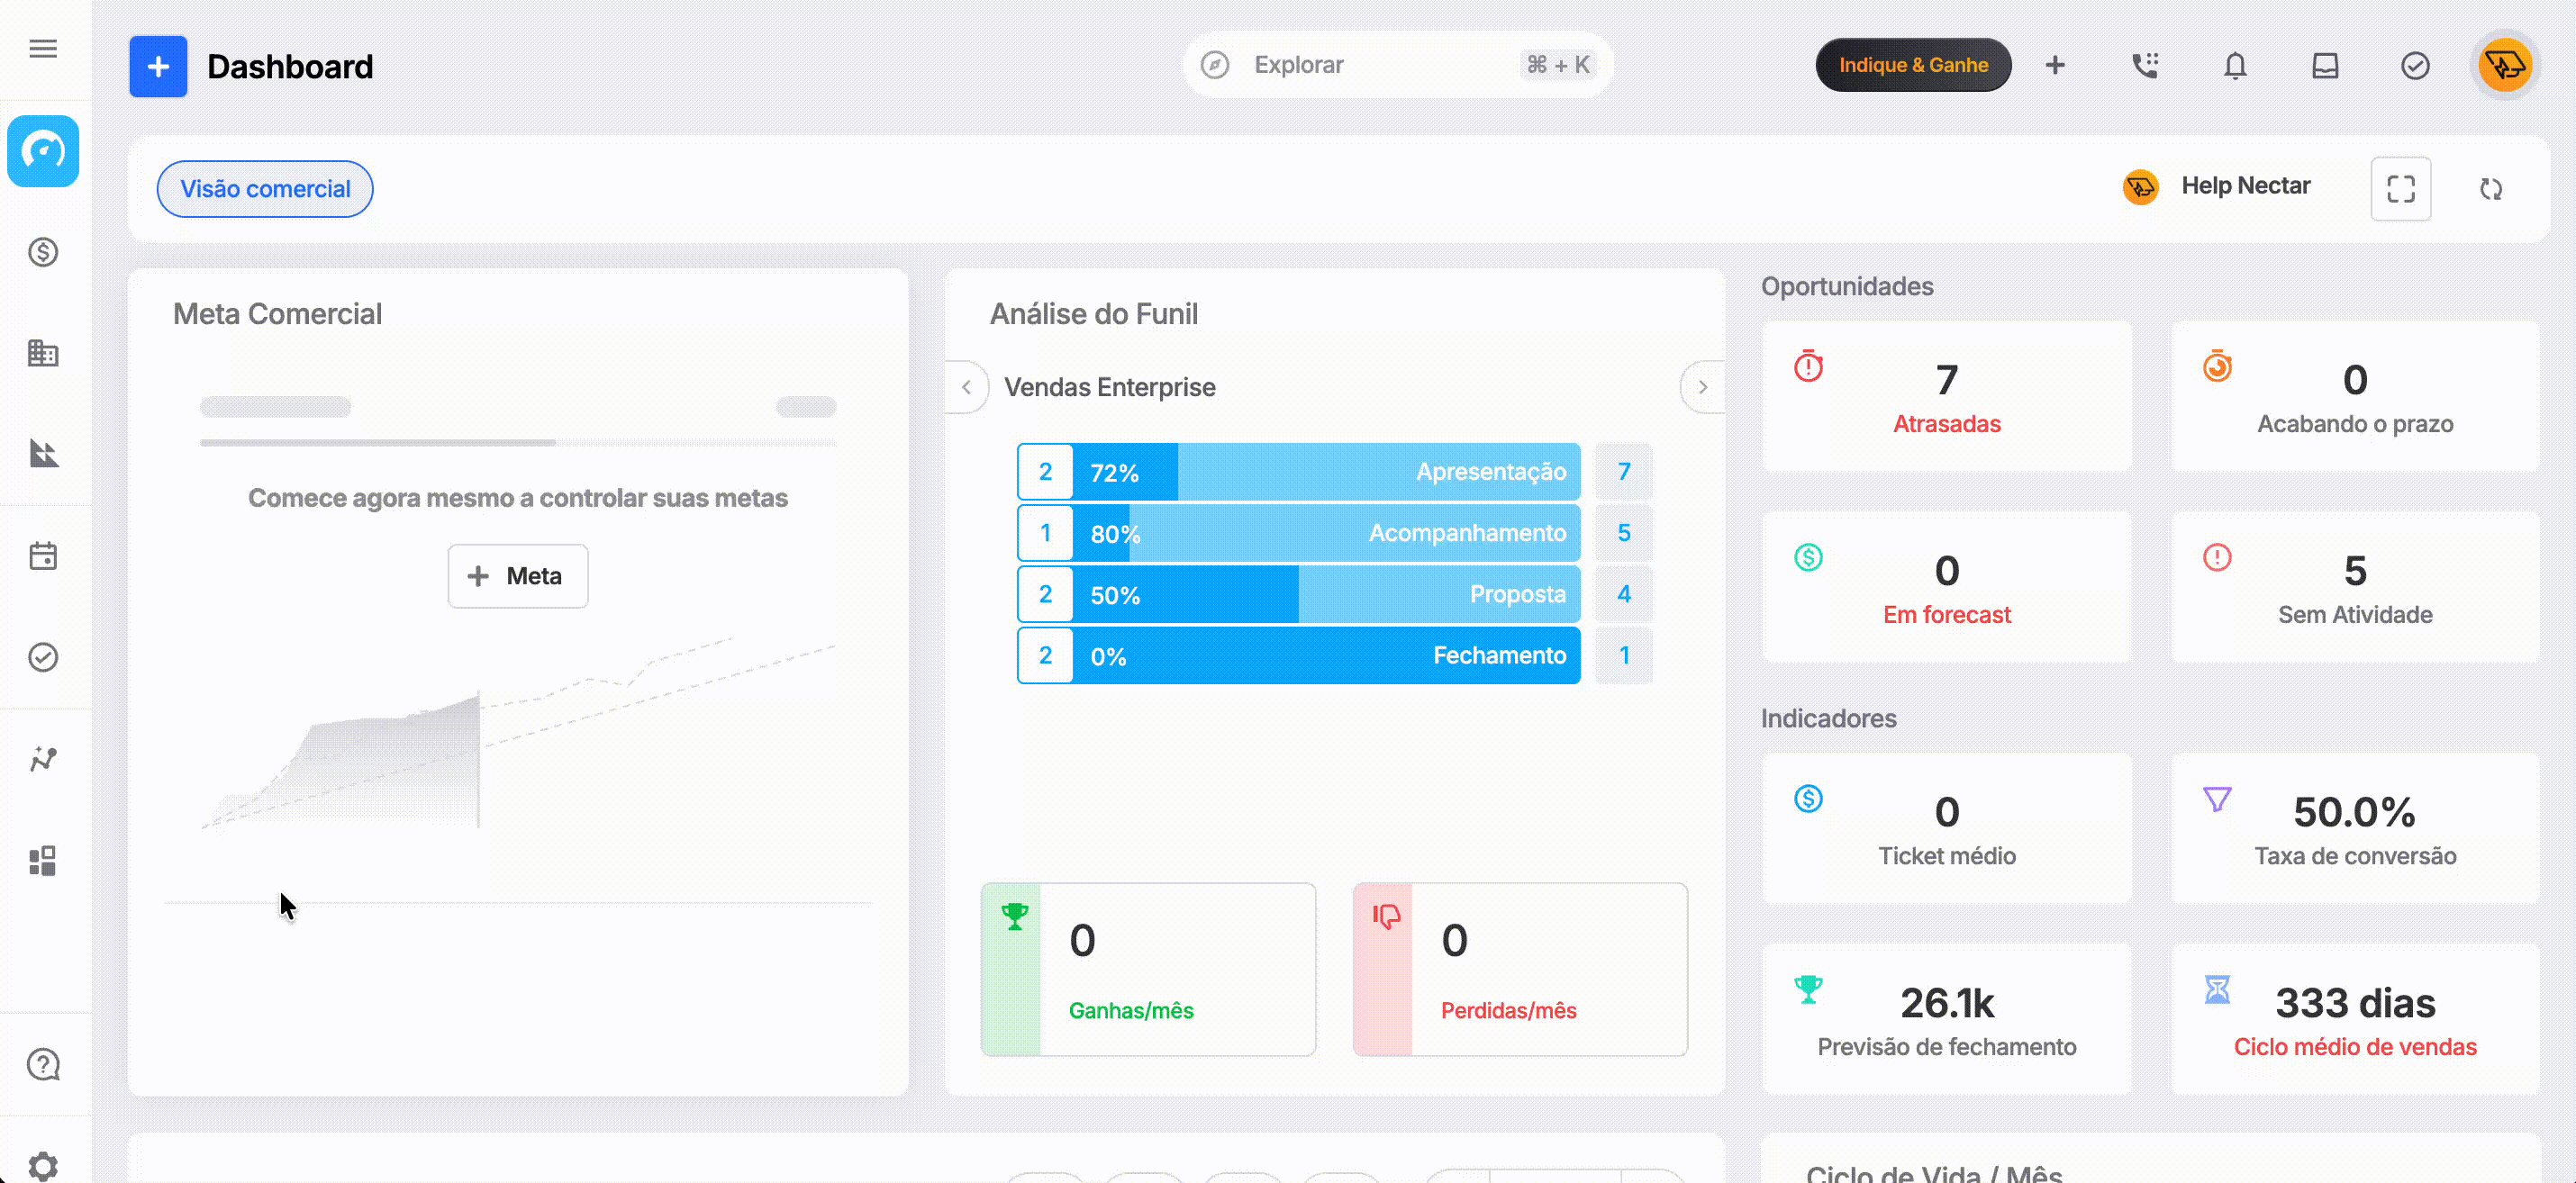Viewport: 2576px width, 1183px height.
Task: Open the calendar sidebar icon
Action: (43, 555)
